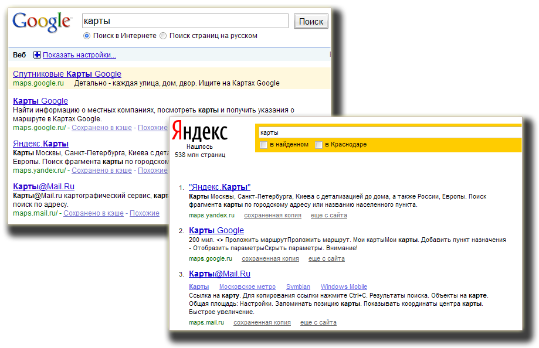Click еще с сайта beside maps.mail.ru
The height and width of the screenshot is (348, 539).
(x=318, y=323)
